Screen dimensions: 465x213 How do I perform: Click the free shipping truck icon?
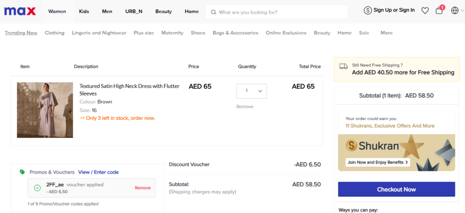(344, 66)
